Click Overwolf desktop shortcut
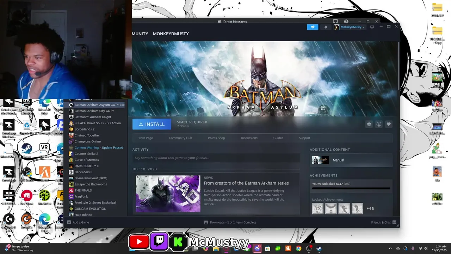 [44, 127]
